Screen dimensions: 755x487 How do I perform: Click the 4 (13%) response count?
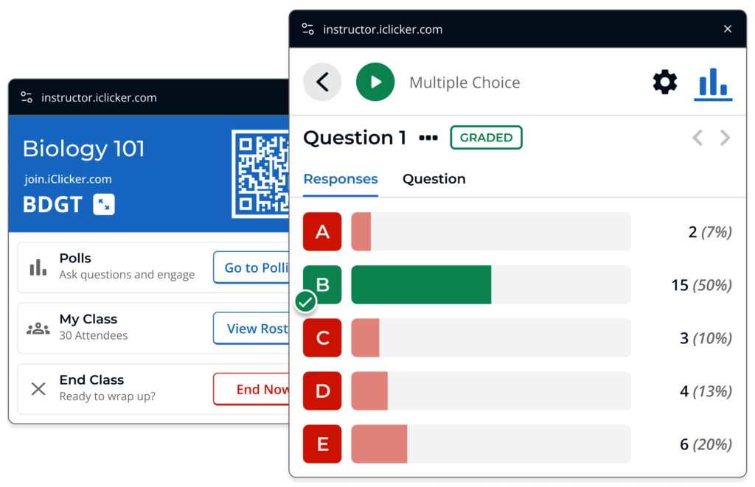[706, 391]
